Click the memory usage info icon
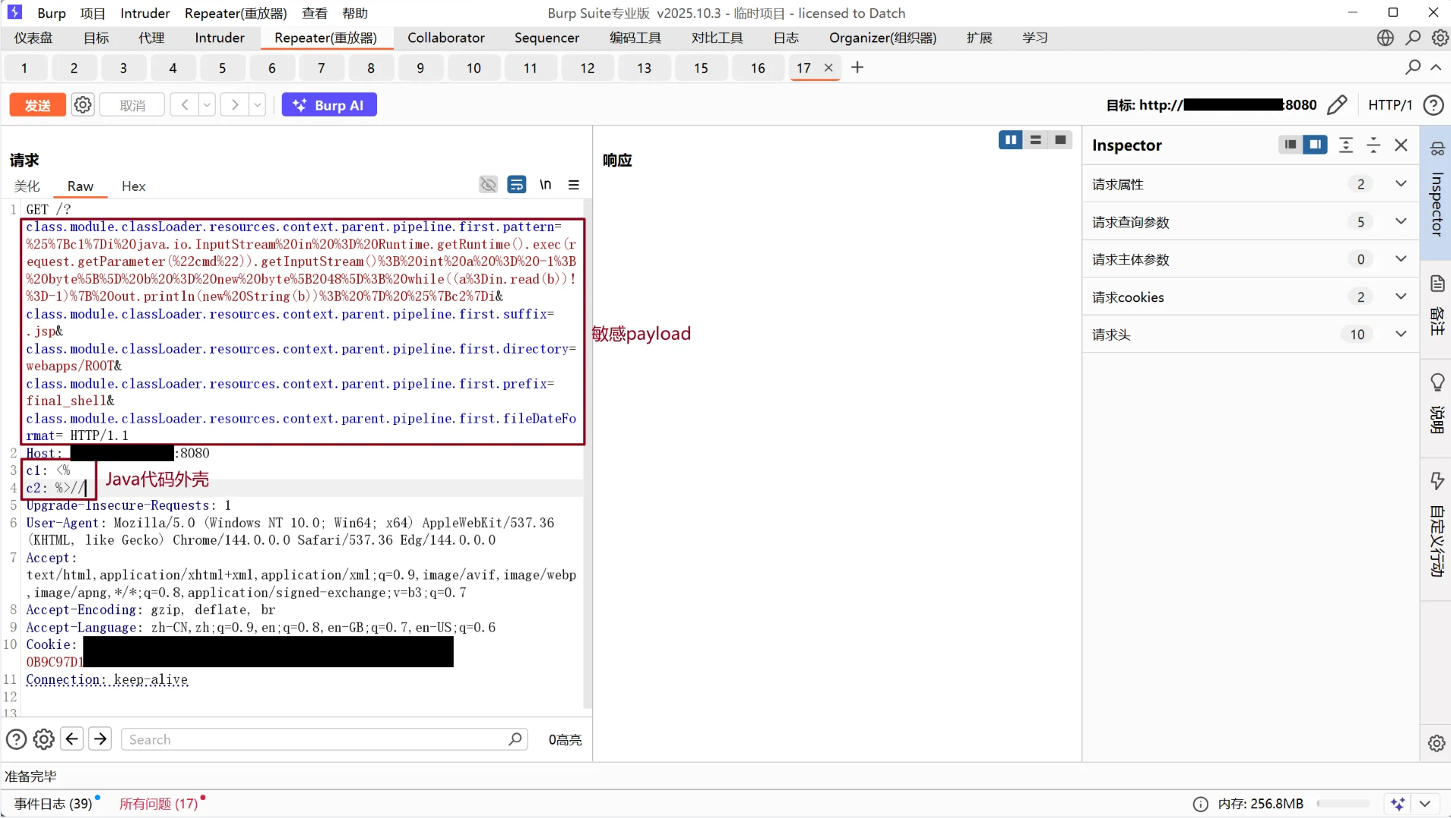Image resolution: width=1451 pixels, height=818 pixels. click(x=1200, y=804)
